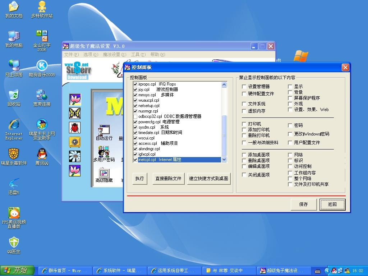Screen dimensions: 368x276
Task: Select the mmsys.cpl 多媒体 row
Action: [177, 95]
